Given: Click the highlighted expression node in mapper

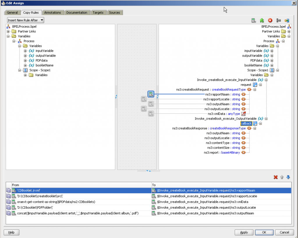Looking at the screenshot, I should tap(150, 94).
